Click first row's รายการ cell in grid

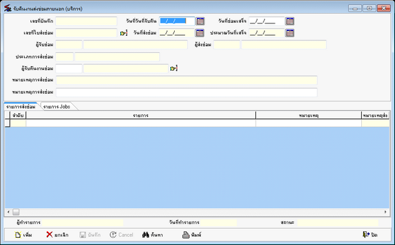point(141,123)
